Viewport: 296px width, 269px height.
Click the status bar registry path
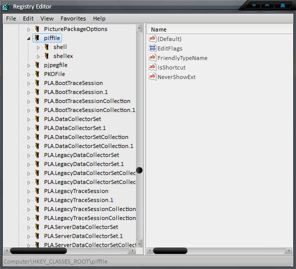(55, 261)
